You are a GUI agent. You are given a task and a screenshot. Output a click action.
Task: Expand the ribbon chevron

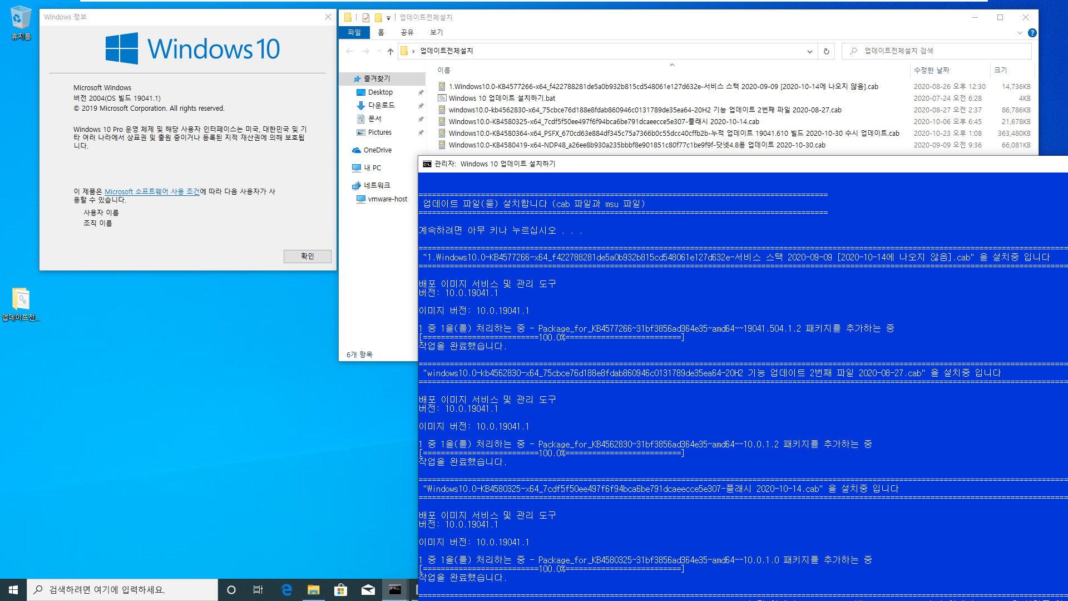[x=1020, y=33]
